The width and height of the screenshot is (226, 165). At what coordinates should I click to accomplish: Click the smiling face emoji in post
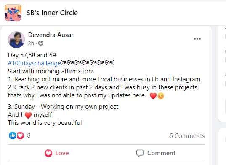coord(161,96)
